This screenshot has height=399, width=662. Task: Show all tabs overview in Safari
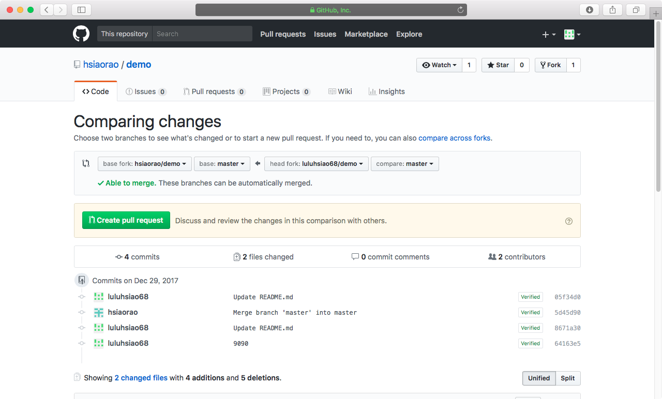point(636,10)
